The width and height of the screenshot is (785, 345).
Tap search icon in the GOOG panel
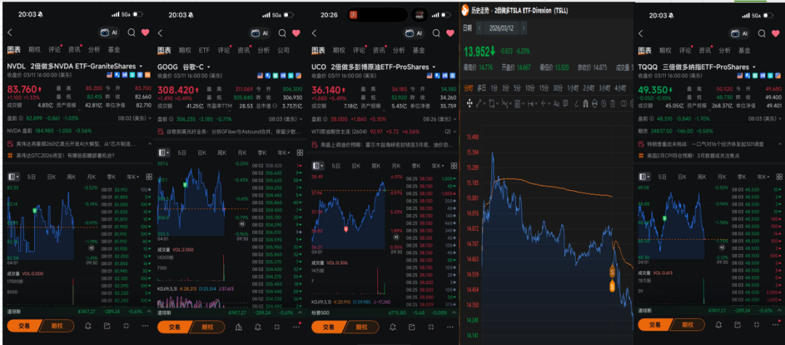click(282, 33)
